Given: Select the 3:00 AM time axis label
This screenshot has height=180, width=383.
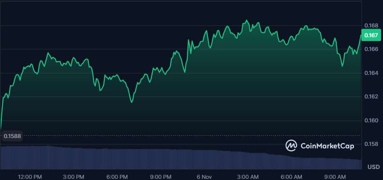Looking at the screenshot, I should (x=248, y=176).
